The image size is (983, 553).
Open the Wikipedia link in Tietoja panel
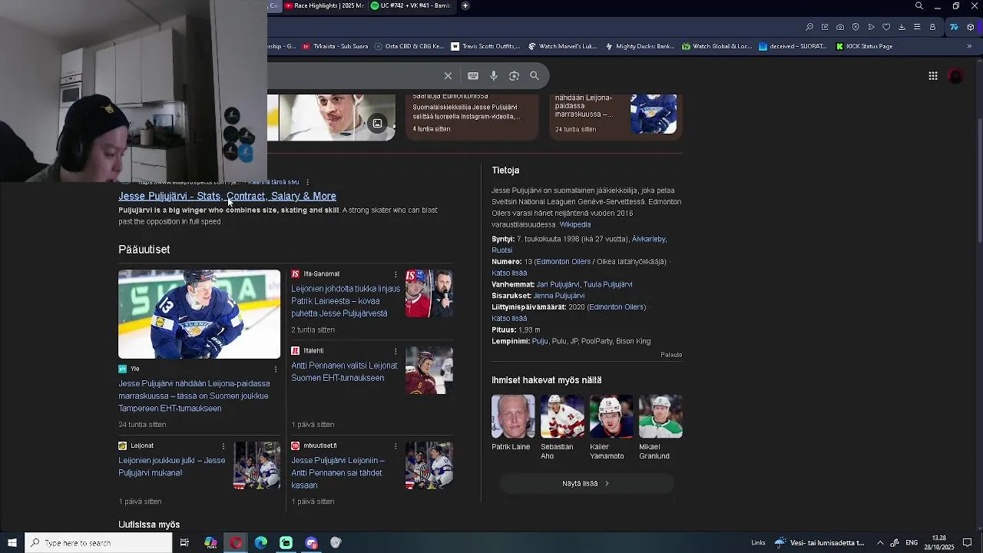(575, 225)
